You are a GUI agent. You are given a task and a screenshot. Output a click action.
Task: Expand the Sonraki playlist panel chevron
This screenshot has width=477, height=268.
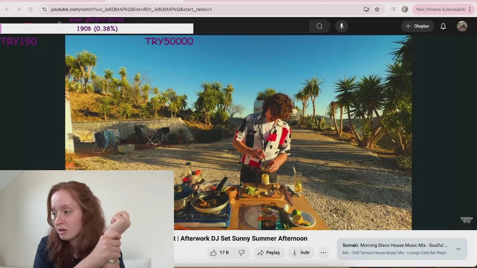pos(458,249)
